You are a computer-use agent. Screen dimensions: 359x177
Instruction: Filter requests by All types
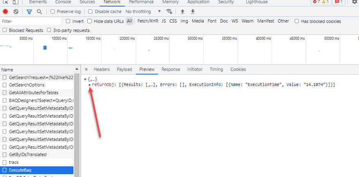pos(130,21)
